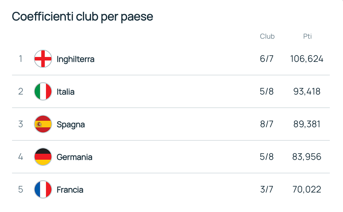Open the Inghilterra country link
The width and height of the screenshot is (343, 212).
(x=75, y=59)
